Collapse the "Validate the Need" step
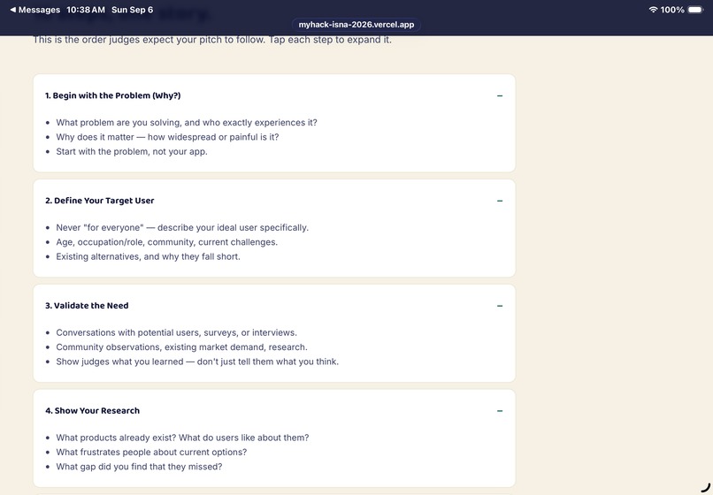The width and height of the screenshot is (713, 495). 500,306
